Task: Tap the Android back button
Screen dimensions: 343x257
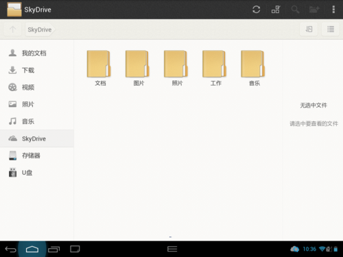Action: click(10, 249)
